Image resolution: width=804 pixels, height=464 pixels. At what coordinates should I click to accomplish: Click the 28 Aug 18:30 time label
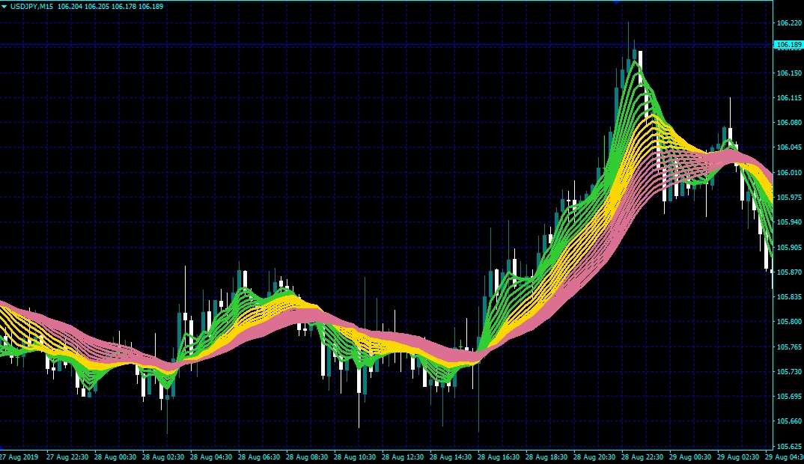(x=546, y=457)
